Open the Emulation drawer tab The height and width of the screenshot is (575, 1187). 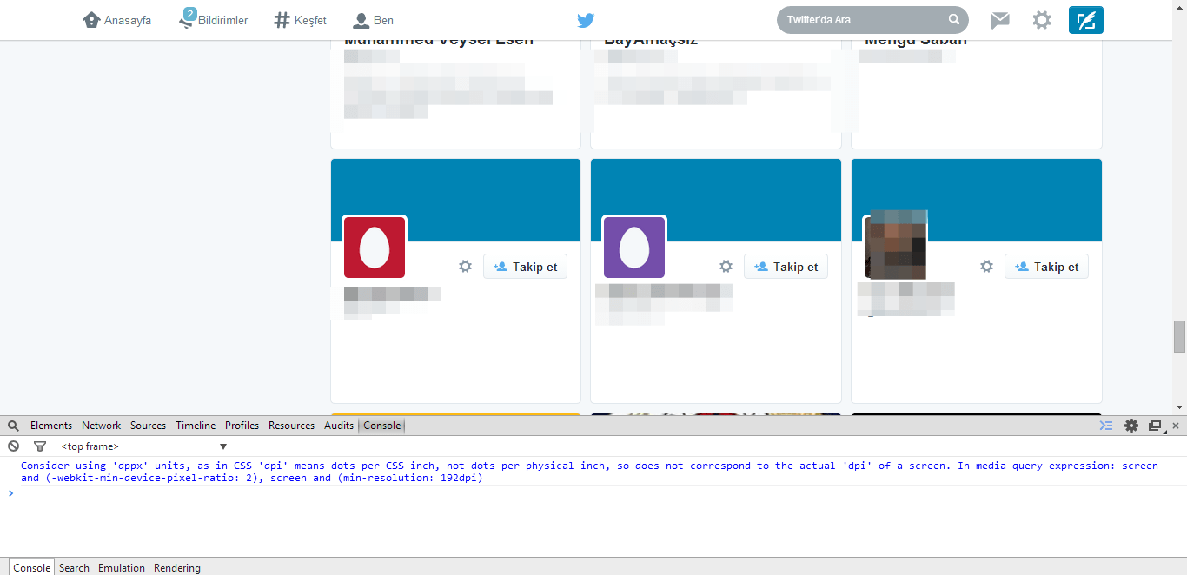(x=122, y=568)
